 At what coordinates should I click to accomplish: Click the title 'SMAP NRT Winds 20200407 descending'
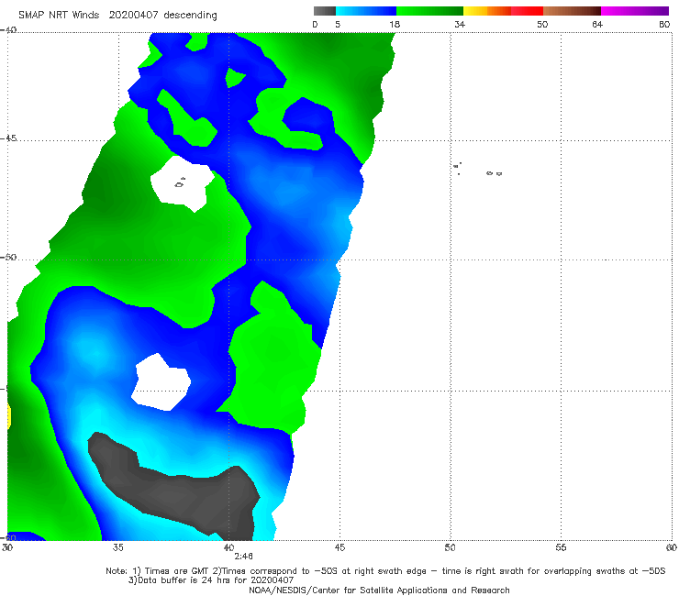pos(117,16)
